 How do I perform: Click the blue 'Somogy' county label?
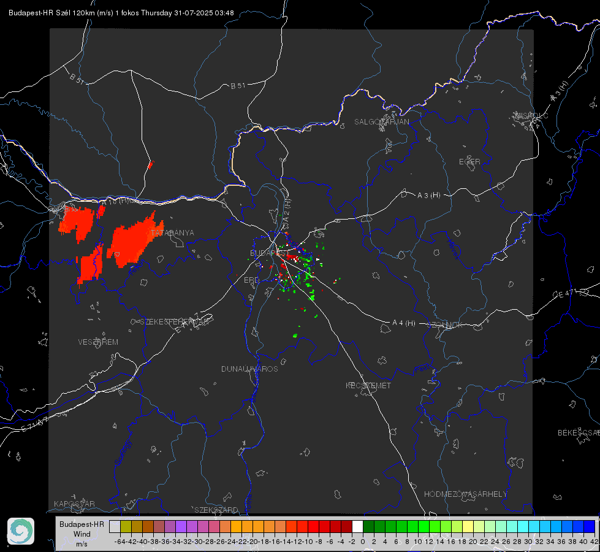(123, 453)
